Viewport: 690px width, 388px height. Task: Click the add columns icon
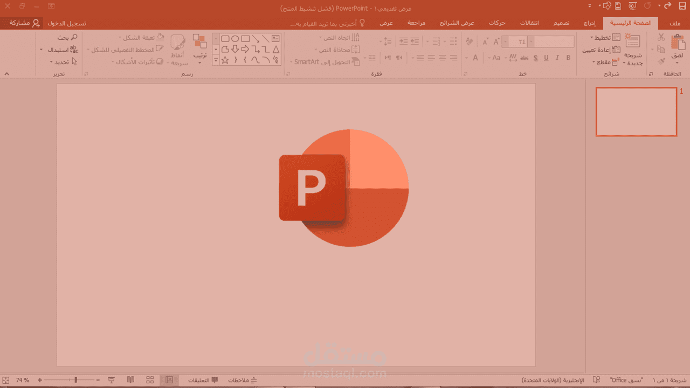pyautogui.click(x=371, y=58)
